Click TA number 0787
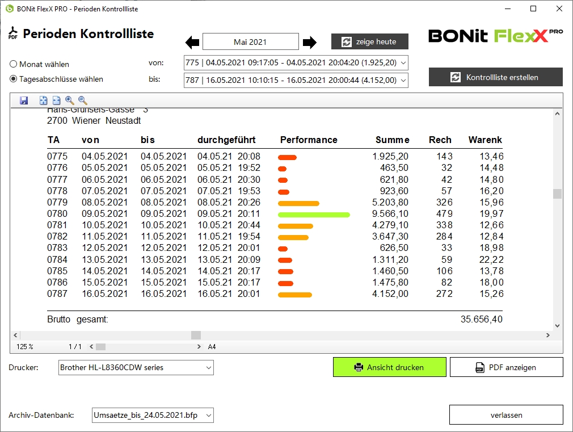The image size is (573, 432). [x=57, y=293]
